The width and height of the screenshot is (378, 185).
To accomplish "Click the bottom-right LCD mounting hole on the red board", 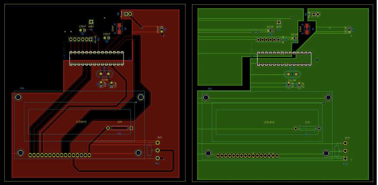I will [138, 153].
